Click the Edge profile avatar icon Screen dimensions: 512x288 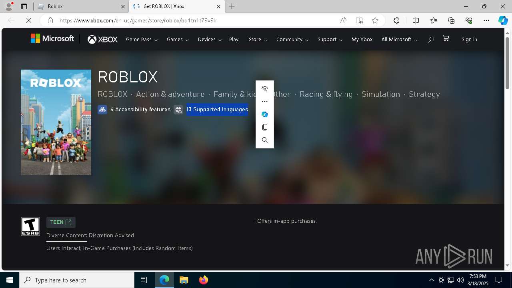pyautogui.click(x=8, y=6)
